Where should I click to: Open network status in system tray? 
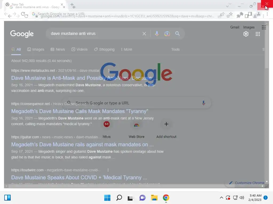pos(235,198)
